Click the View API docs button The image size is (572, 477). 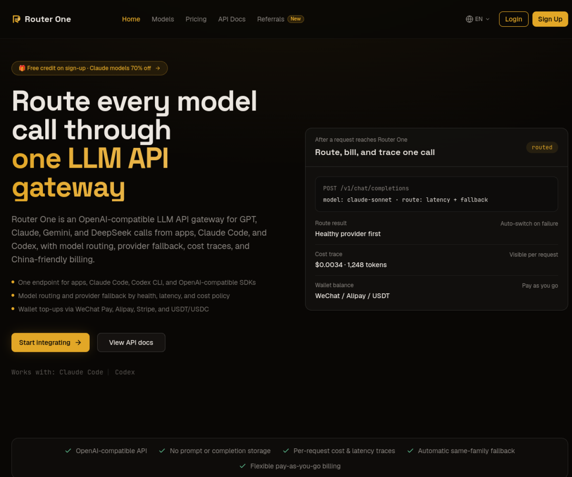131,343
